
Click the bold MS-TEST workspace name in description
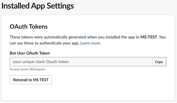[149, 37]
